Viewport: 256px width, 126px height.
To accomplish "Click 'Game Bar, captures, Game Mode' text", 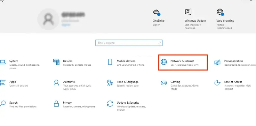I will pyautogui.click(x=185, y=87).
